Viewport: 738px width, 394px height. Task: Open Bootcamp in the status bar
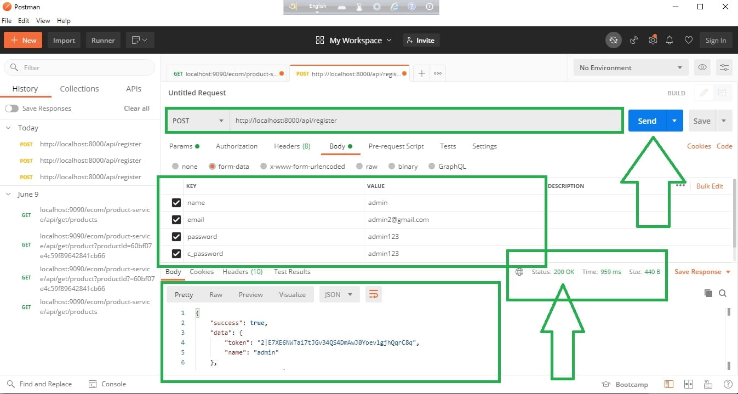pyautogui.click(x=625, y=384)
